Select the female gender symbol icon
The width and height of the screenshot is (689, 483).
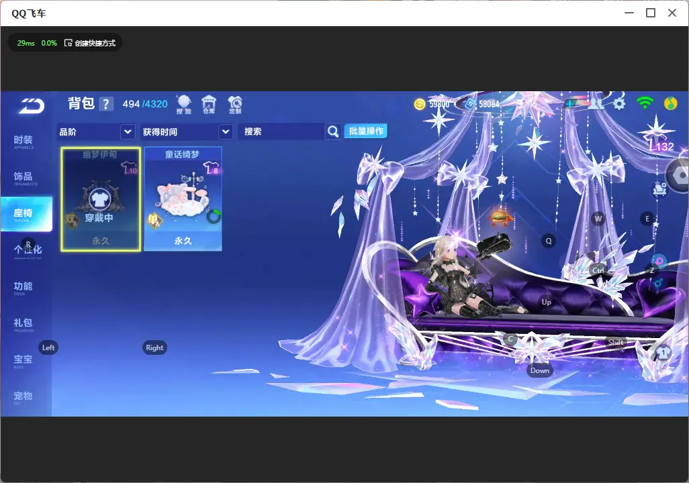click(x=659, y=262)
